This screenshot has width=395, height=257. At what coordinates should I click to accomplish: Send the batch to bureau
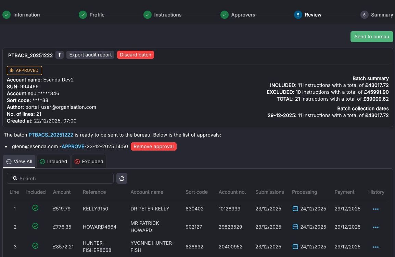point(372,37)
